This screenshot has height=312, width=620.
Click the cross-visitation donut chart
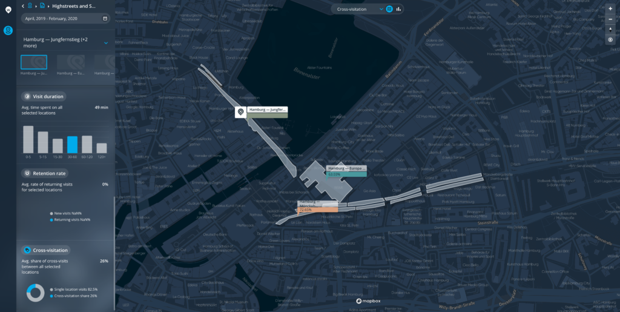click(35, 293)
